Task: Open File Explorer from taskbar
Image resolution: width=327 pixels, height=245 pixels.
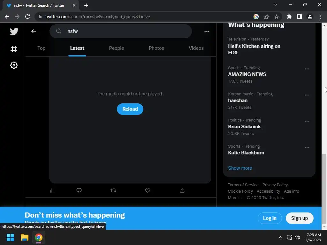Action: coord(24,237)
